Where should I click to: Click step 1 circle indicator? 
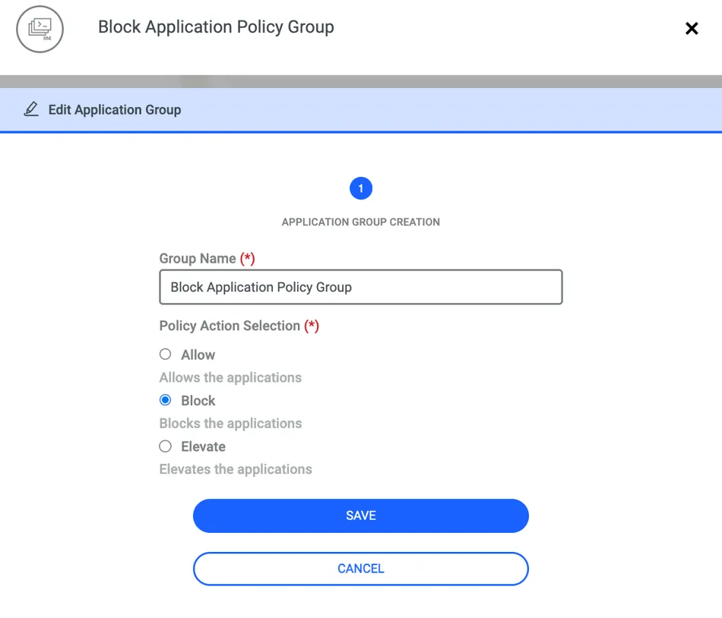coord(361,188)
